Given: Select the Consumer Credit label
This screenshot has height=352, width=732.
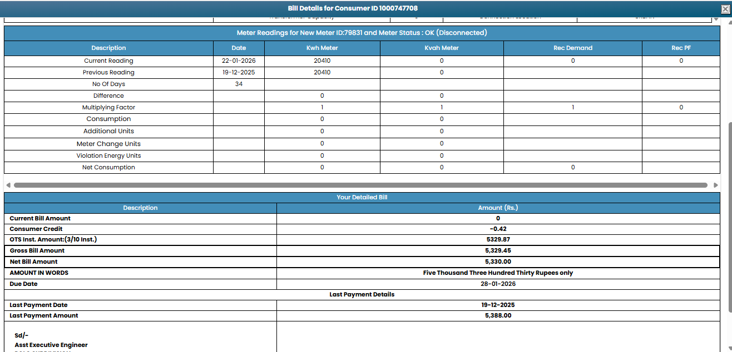Looking at the screenshot, I should pyautogui.click(x=36, y=229).
